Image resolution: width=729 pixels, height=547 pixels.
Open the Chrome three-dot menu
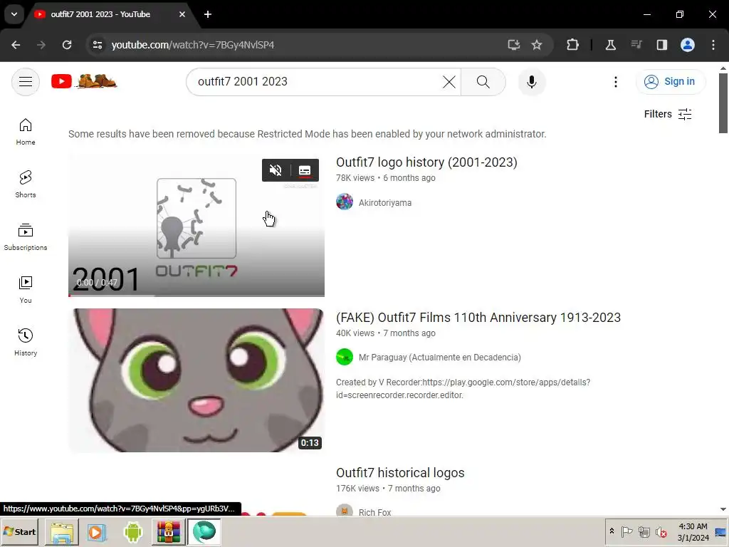(713, 45)
